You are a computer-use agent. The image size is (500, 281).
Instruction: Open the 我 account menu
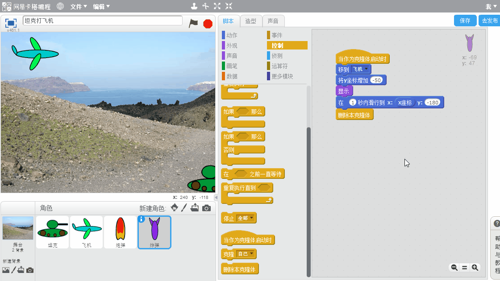click(x=491, y=6)
